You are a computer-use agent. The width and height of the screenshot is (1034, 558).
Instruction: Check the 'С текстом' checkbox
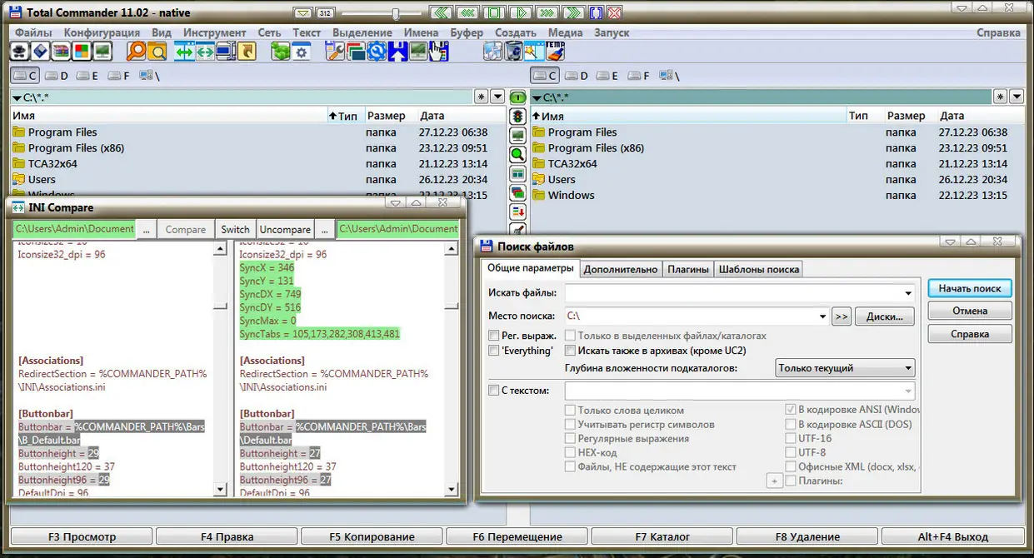pyautogui.click(x=494, y=391)
